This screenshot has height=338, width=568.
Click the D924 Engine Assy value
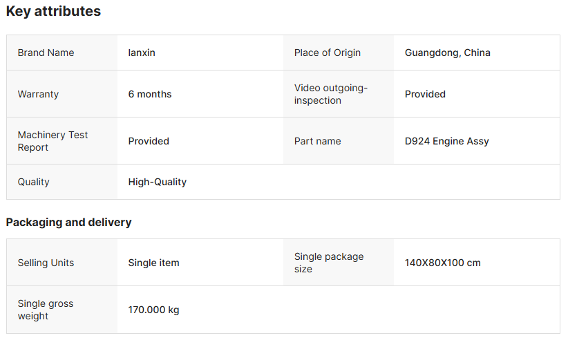click(446, 141)
